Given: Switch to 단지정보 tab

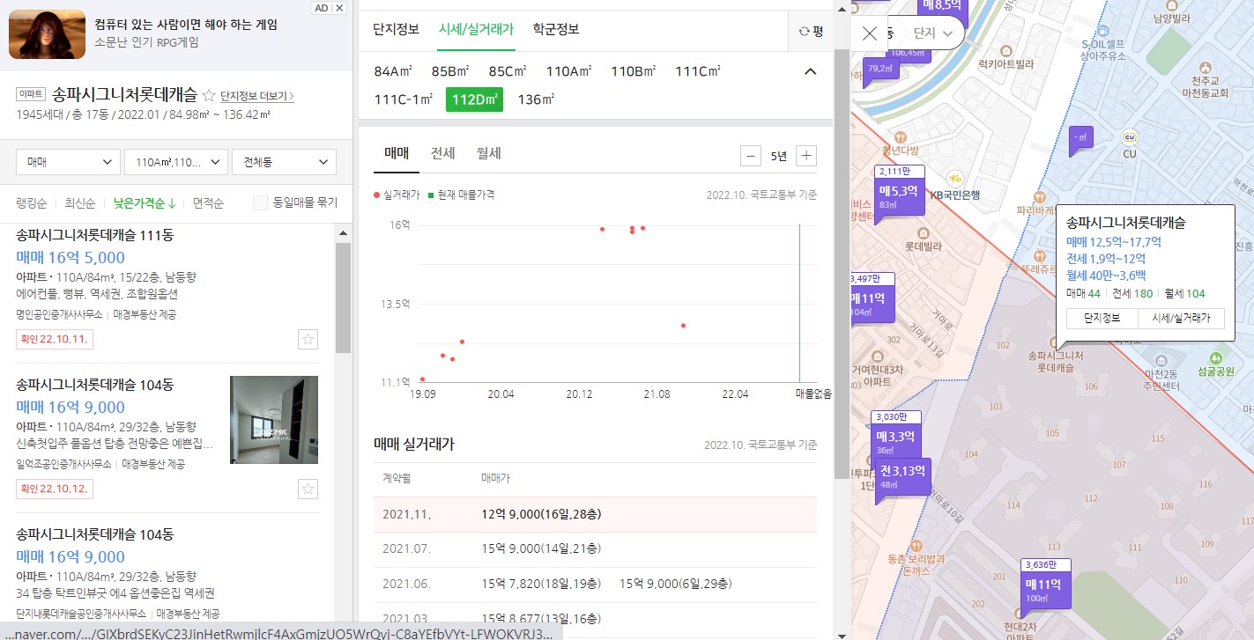Looking at the screenshot, I should (x=396, y=29).
